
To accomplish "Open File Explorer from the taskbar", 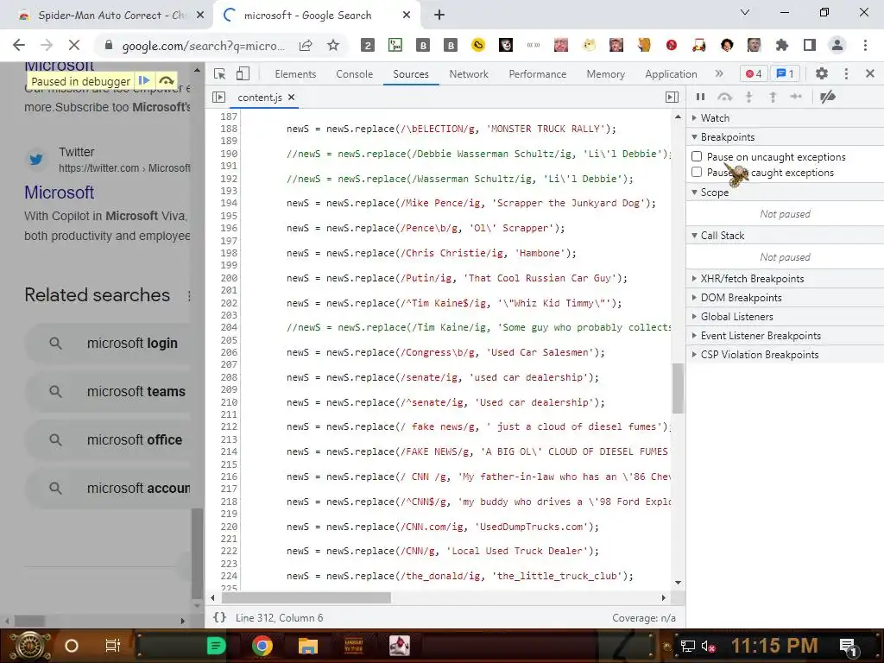I will (x=308, y=646).
